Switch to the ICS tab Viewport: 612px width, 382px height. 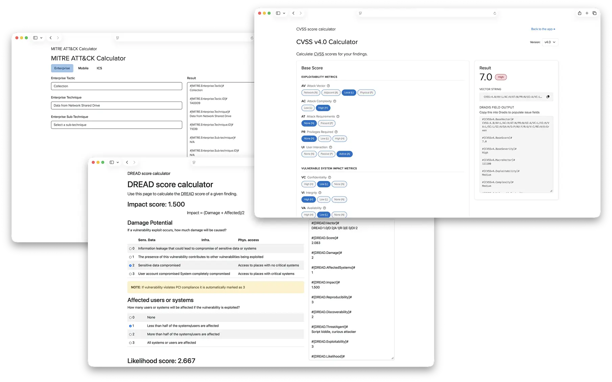(99, 68)
